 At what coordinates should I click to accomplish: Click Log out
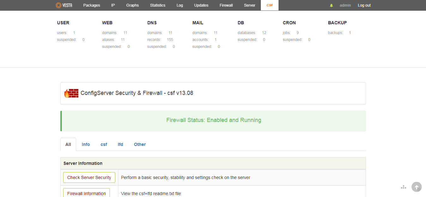click(364, 5)
